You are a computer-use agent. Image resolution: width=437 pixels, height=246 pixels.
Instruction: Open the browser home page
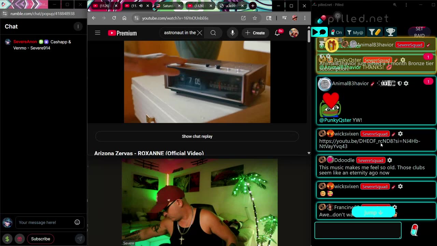(124, 18)
